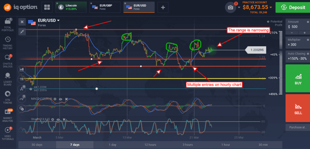Increase amount with plus button
The width and height of the screenshot is (310, 149).
[x=304, y=33]
